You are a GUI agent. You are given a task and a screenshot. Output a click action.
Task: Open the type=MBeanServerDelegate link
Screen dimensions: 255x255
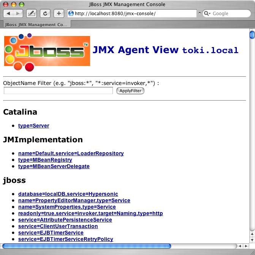[x=54, y=166]
